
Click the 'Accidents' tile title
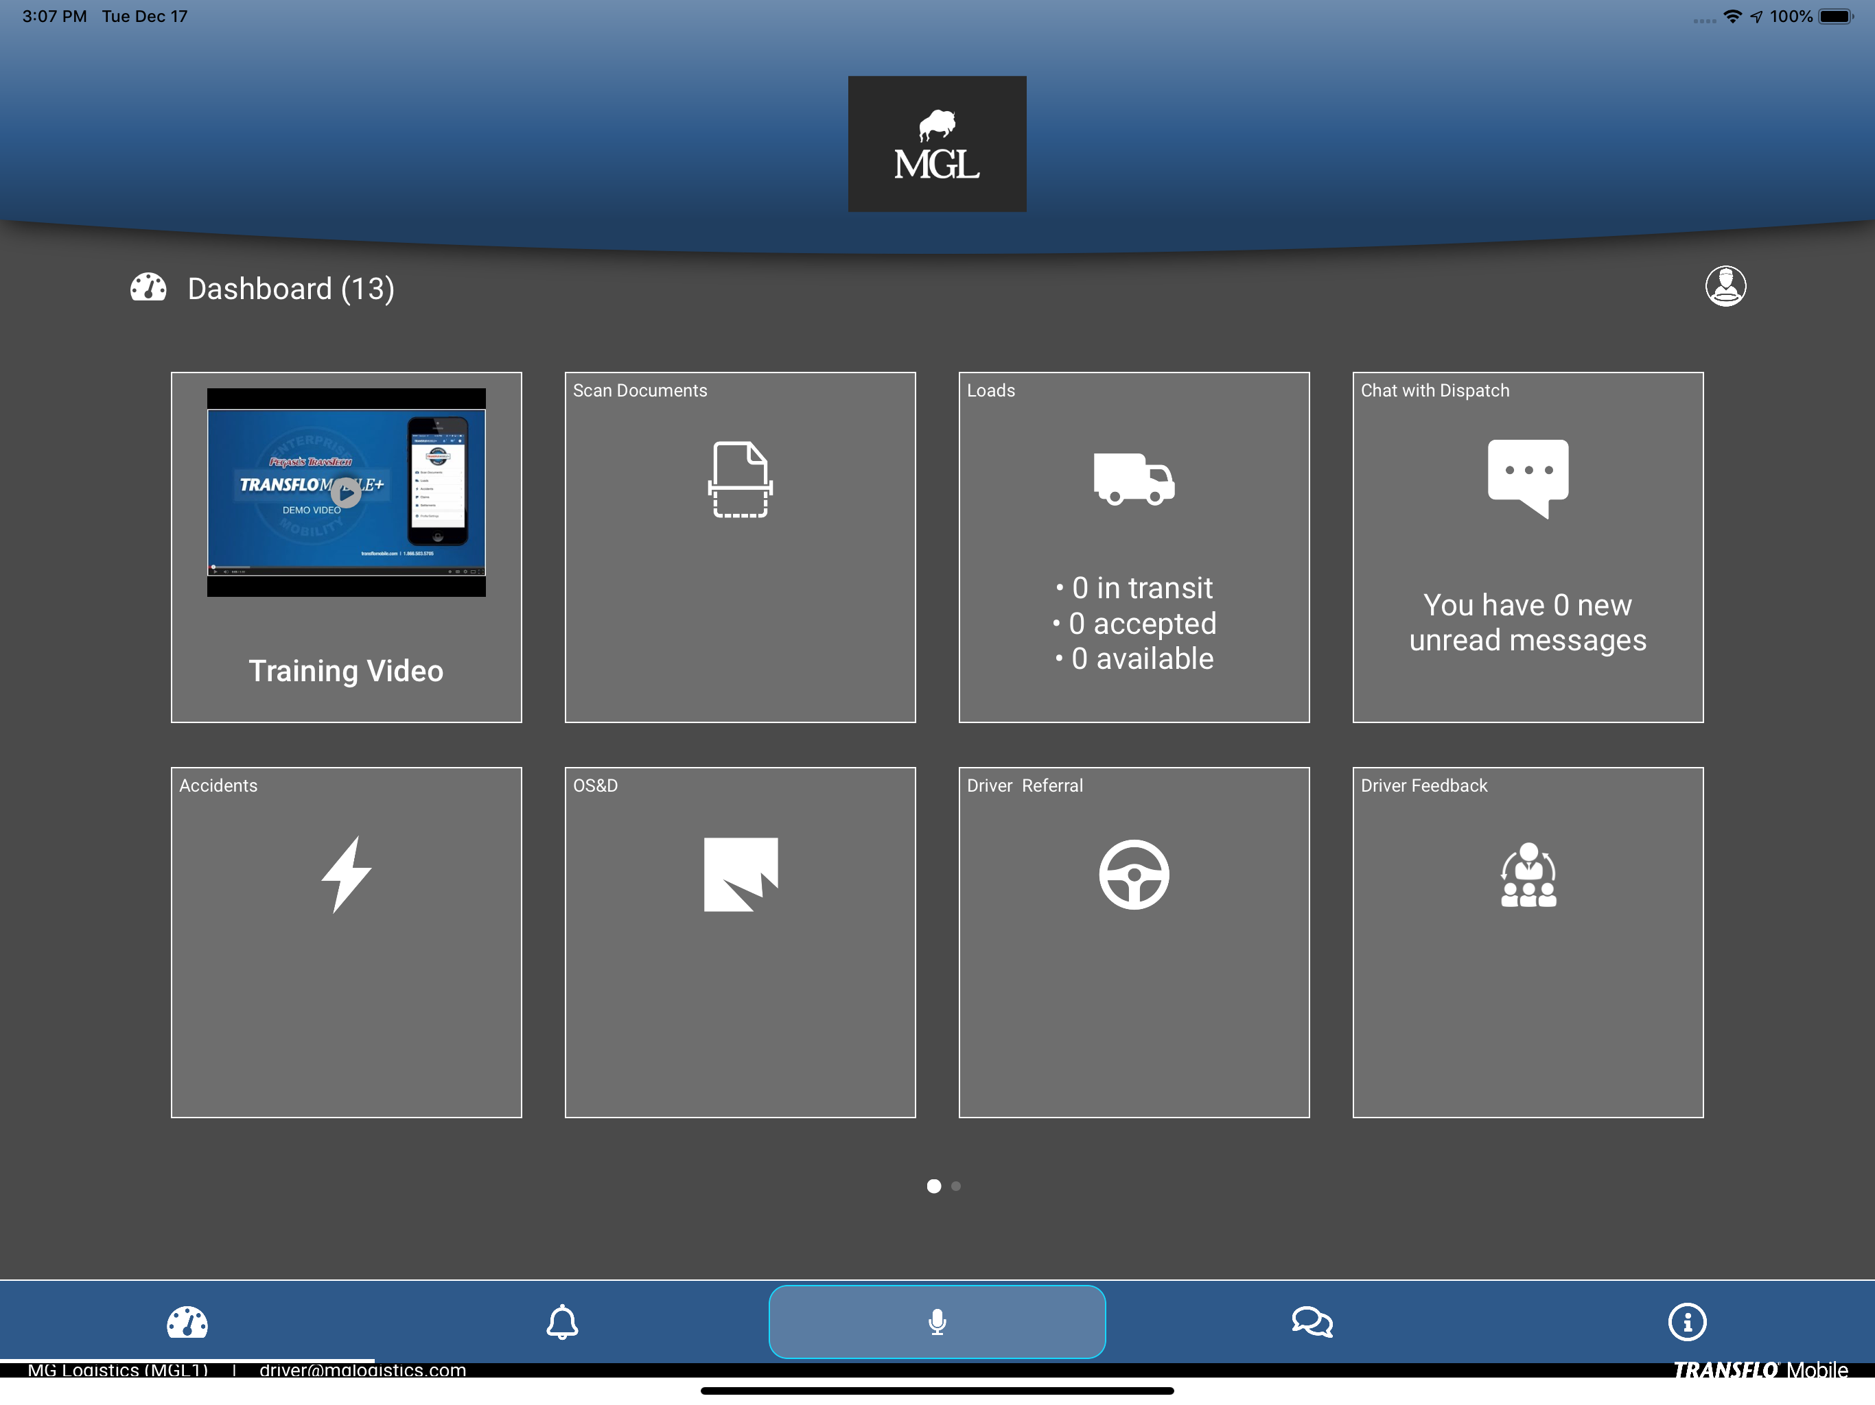[x=218, y=786]
